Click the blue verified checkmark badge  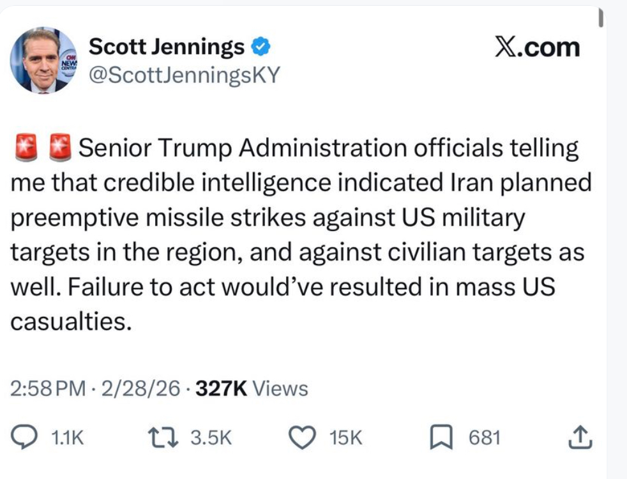tap(262, 47)
